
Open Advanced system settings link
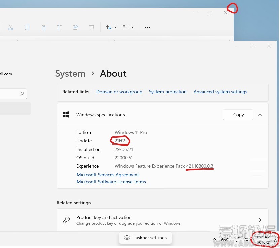pos(220,92)
